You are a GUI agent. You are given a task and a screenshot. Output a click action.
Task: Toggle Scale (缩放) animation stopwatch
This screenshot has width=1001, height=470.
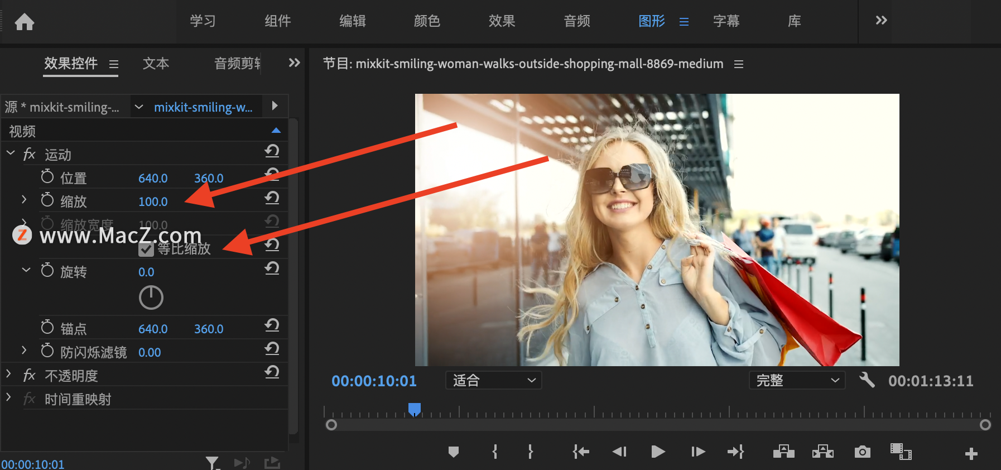coord(47,200)
